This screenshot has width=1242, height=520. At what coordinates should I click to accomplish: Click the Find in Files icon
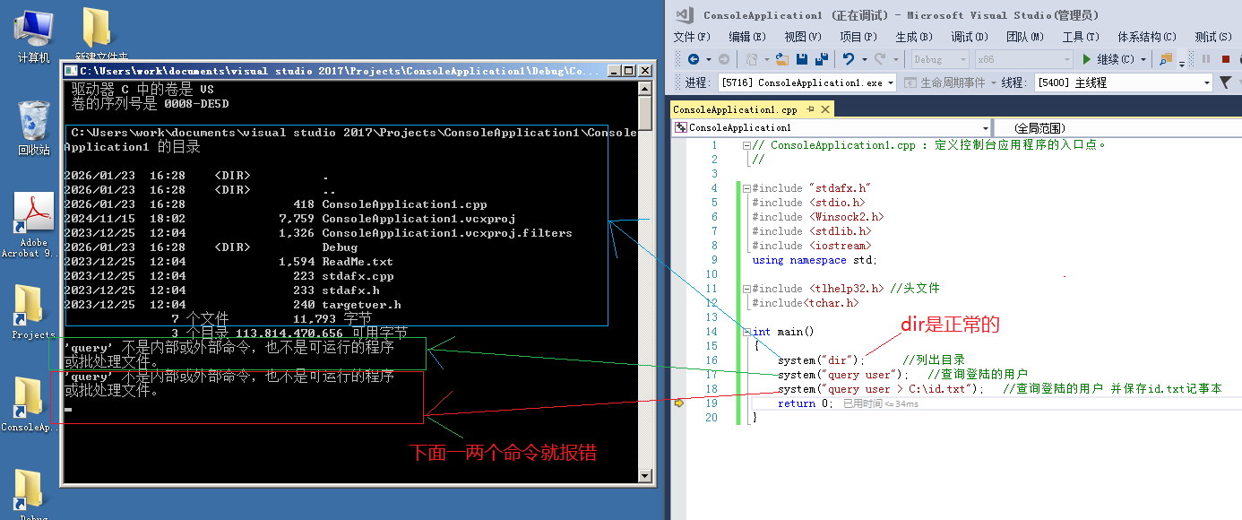pos(1166,59)
